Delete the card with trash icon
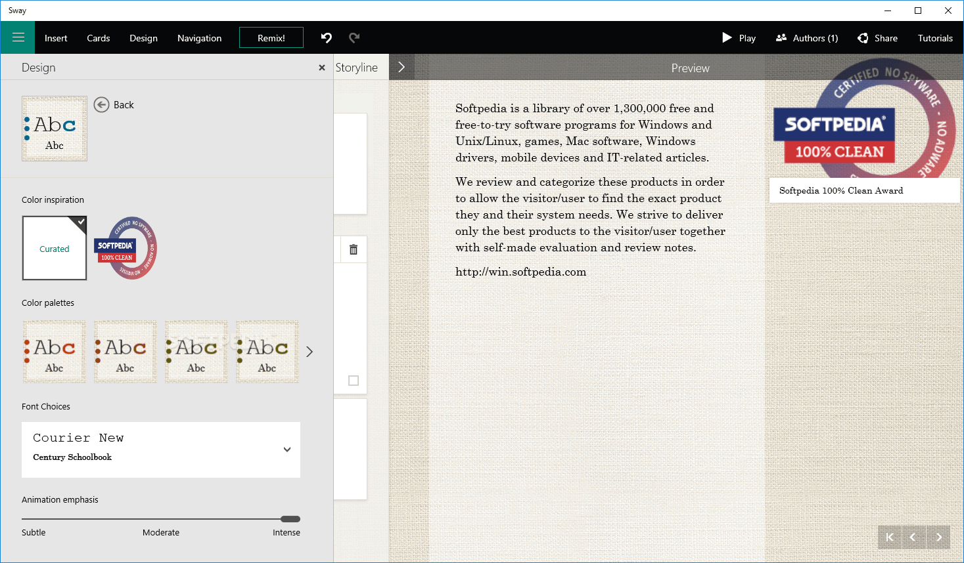 354,249
